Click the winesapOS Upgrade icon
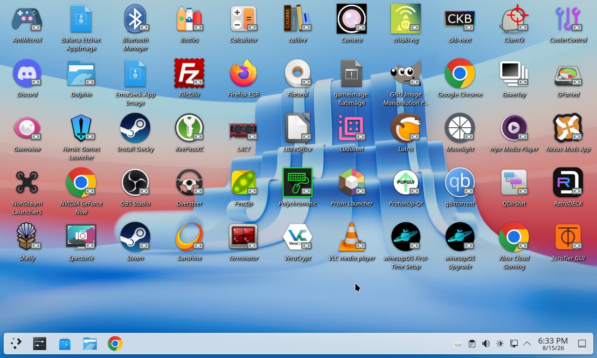597x358 pixels. pos(460,237)
